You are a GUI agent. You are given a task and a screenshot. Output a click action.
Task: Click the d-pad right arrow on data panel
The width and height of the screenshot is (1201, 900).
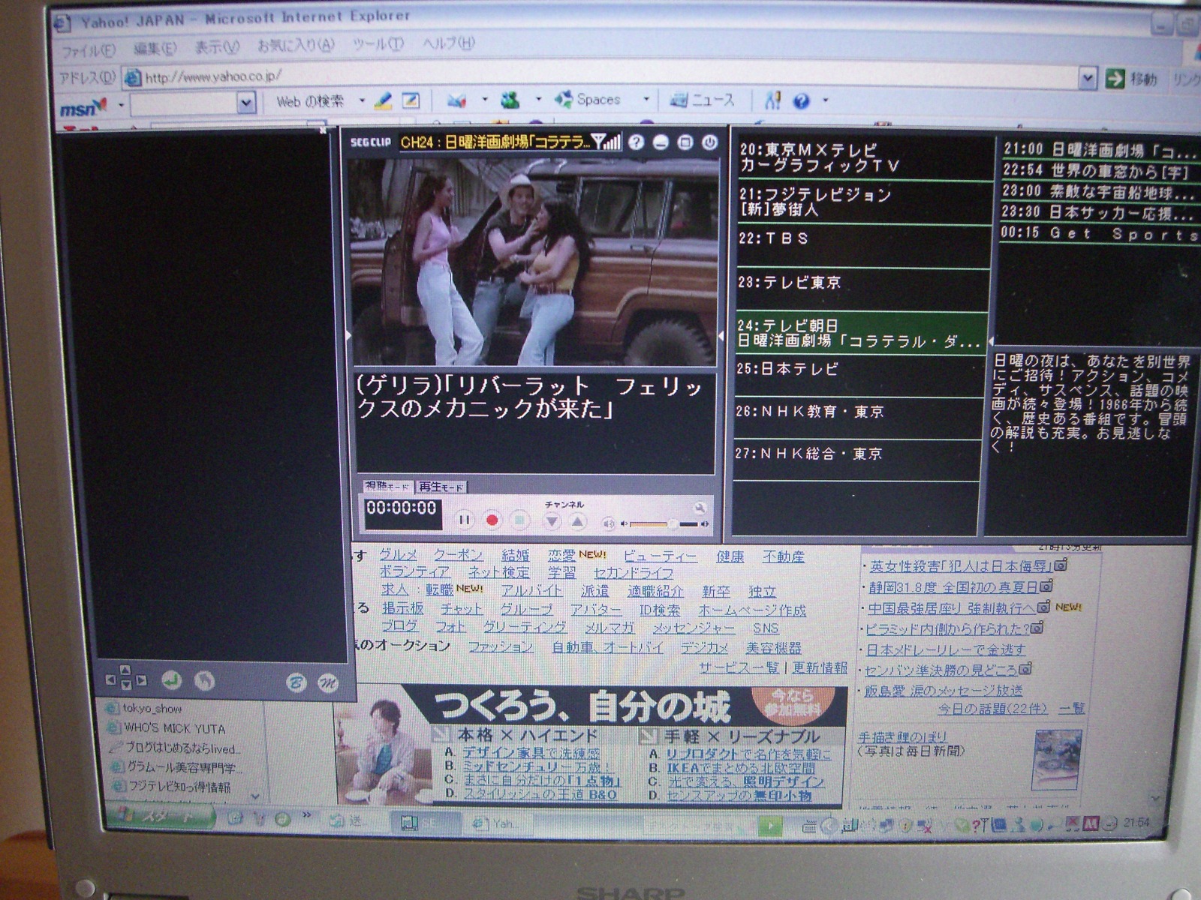(x=140, y=680)
